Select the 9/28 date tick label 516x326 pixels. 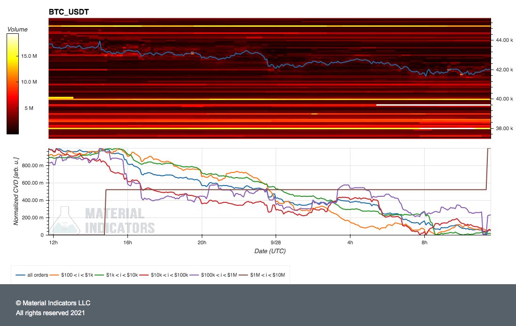click(276, 242)
